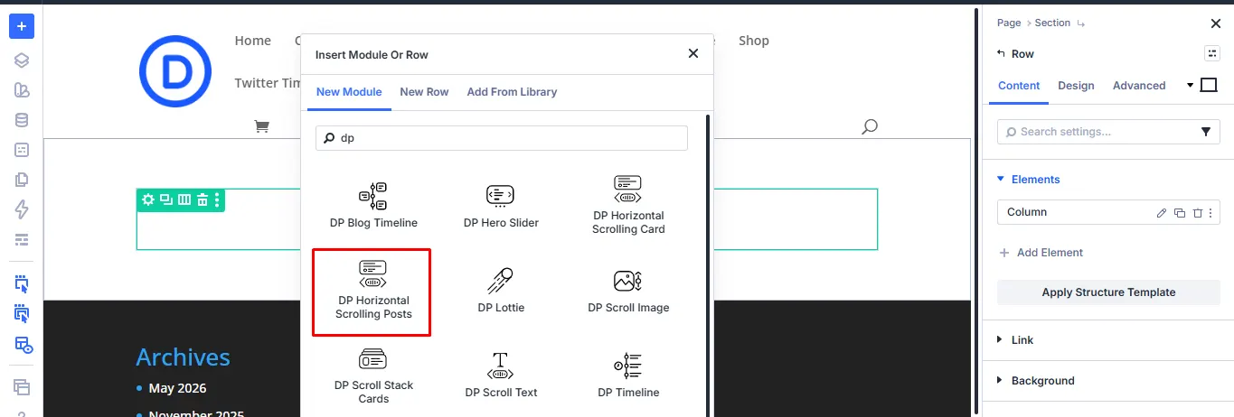1234x417 pixels.
Task: Click the lightning bolt icon in sidebar
Action: 22,209
